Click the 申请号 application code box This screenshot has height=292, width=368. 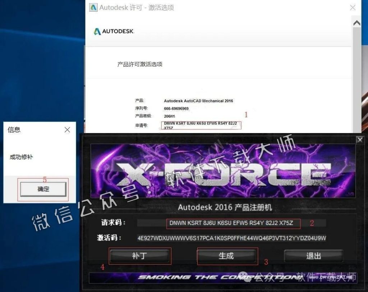[x=201, y=125]
